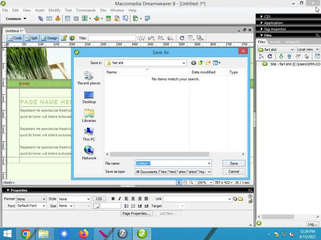This screenshot has height=240, width=321.
Task: Toggle Align Right in Properties
Action: point(139,198)
